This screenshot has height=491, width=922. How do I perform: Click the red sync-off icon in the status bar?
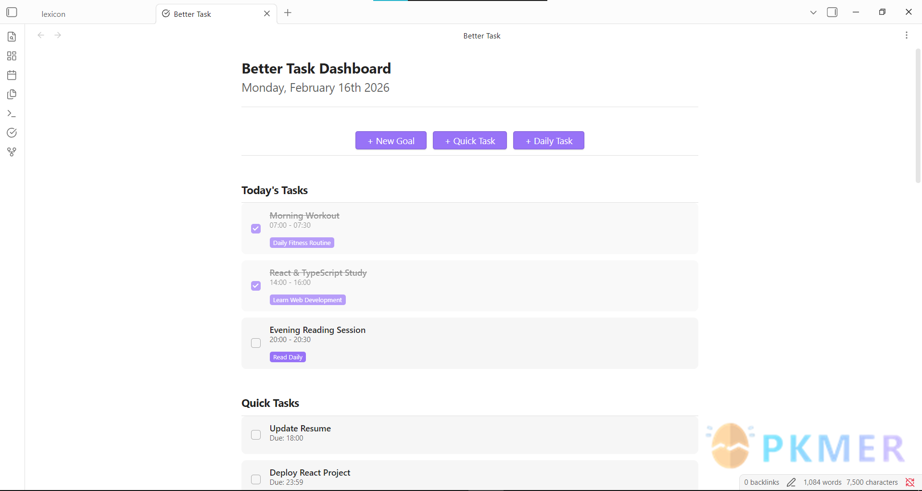click(x=910, y=482)
